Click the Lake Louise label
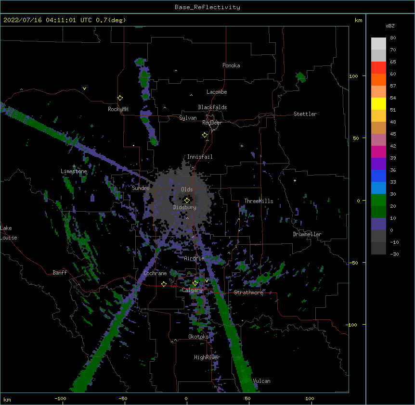Image resolution: width=415 pixels, height=405 pixels. point(9,233)
